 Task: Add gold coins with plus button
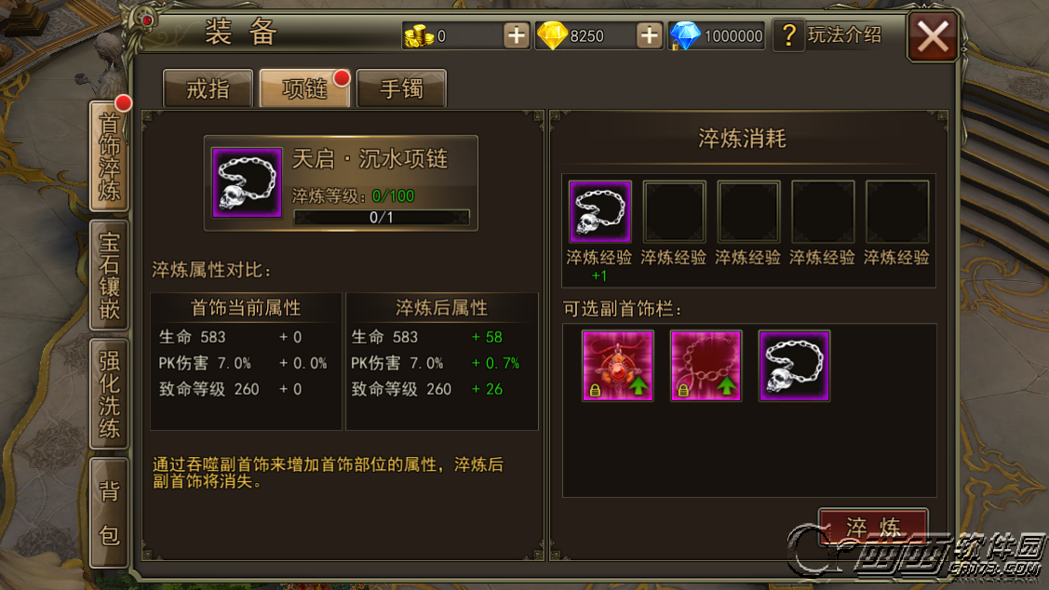click(516, 35)
